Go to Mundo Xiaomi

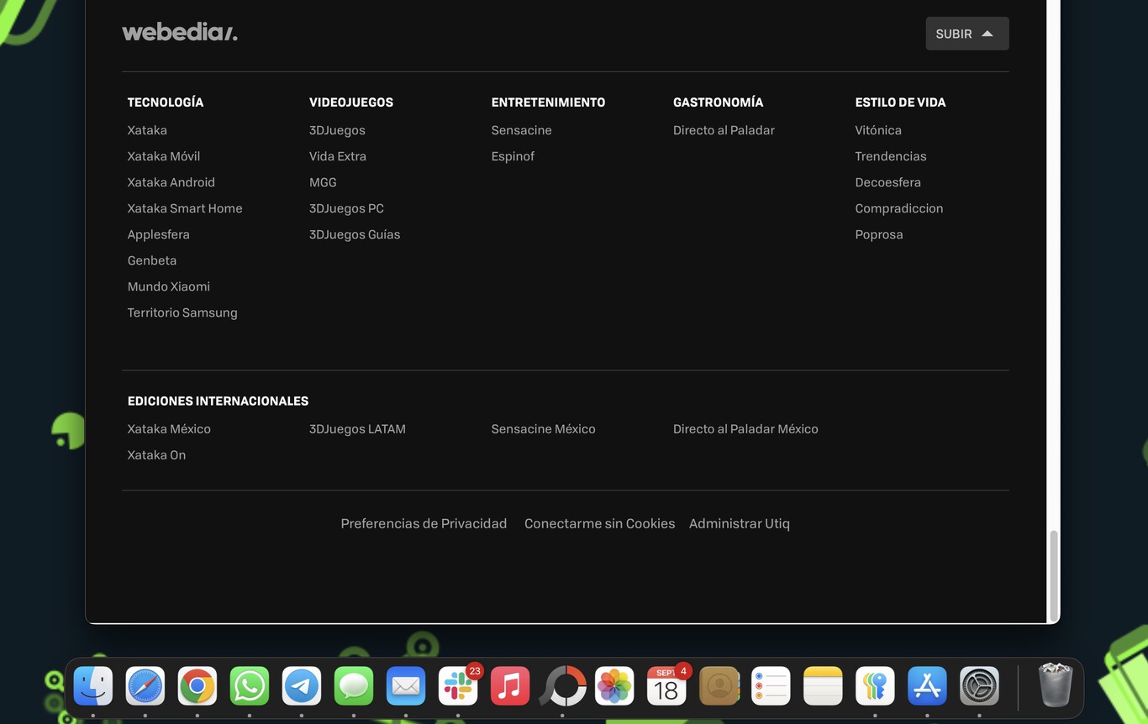pyautogui.click(x=169, y=286)
